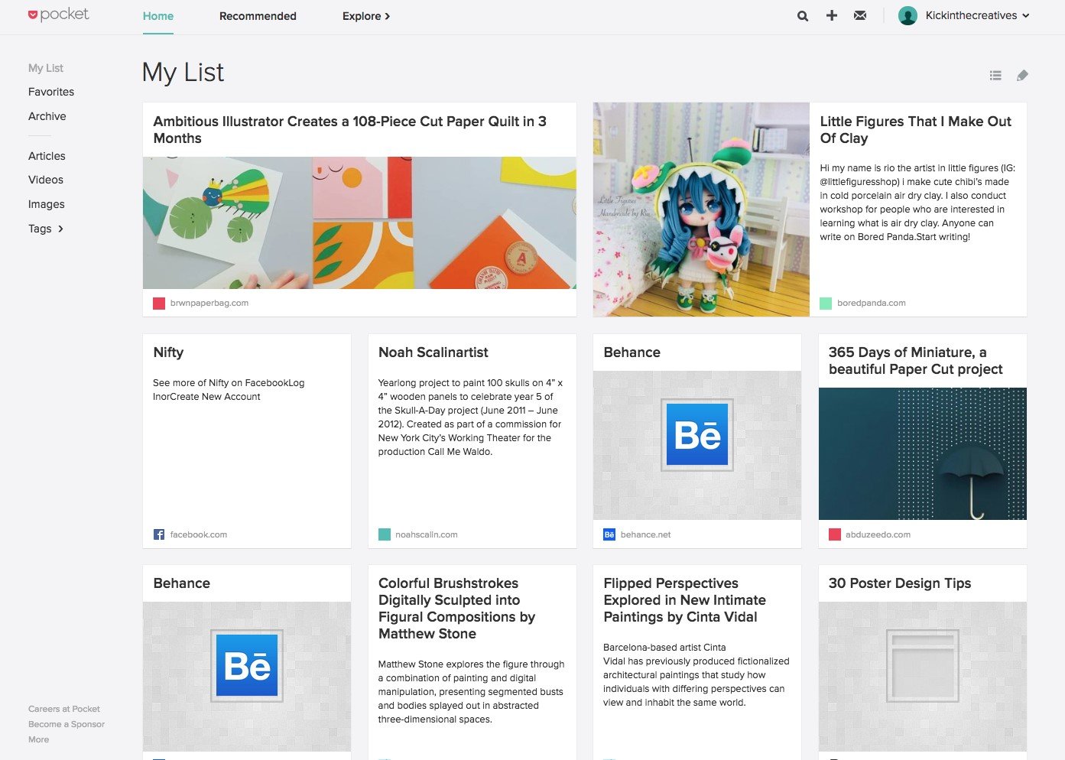Expand Tags in sidebar

coord(46,229)
